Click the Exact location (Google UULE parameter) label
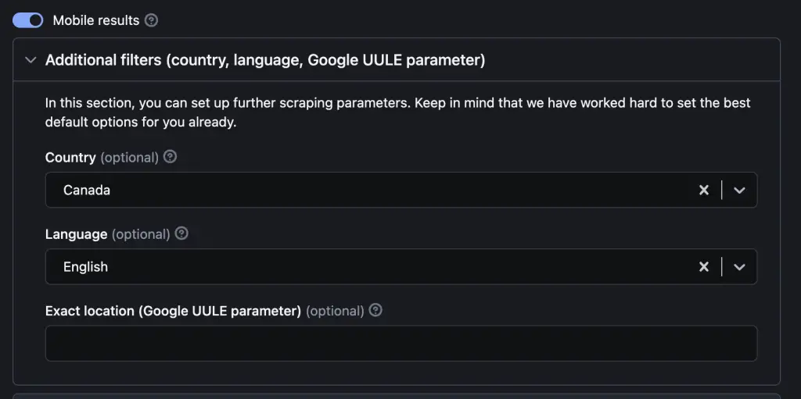The width and height of the screenshot is (801, 399). pos(173,311)
